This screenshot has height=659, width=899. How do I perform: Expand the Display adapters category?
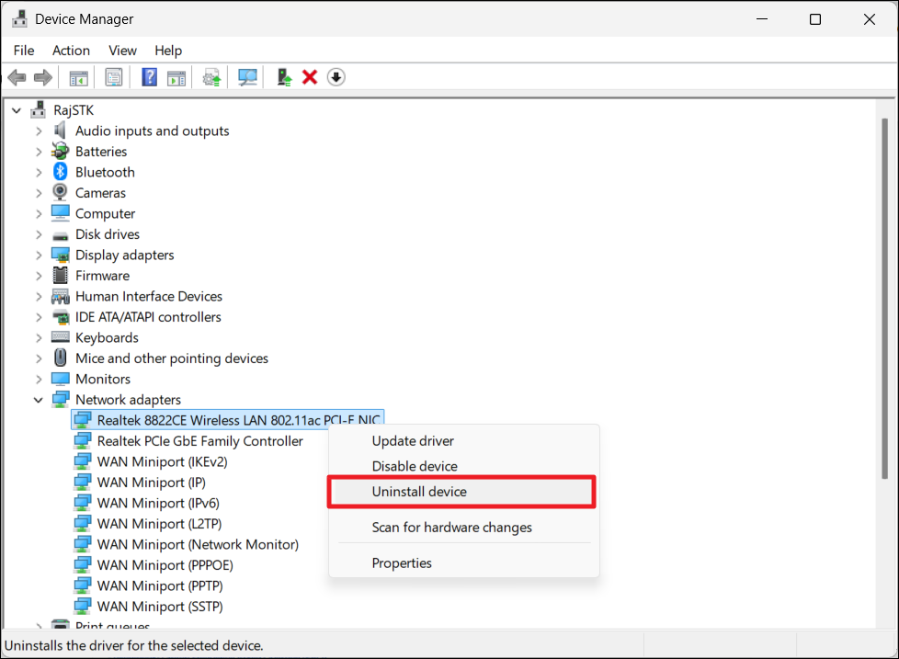pyautogui.click(x=39, y=255)
